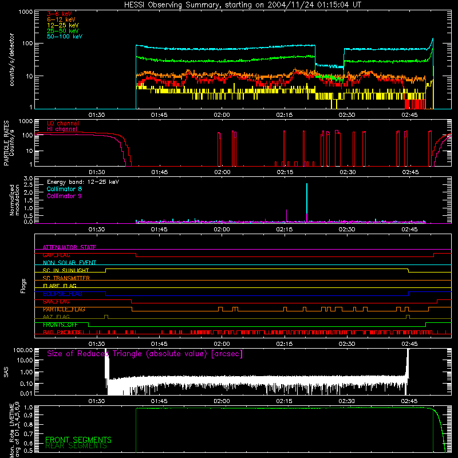Click 02:00 tick under the Flags panel
The image size is (458, 458).
point(222,344)
